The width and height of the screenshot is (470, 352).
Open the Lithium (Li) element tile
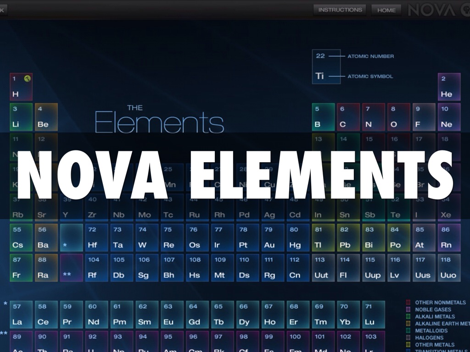pyautogui.click(x=21, y=117)
